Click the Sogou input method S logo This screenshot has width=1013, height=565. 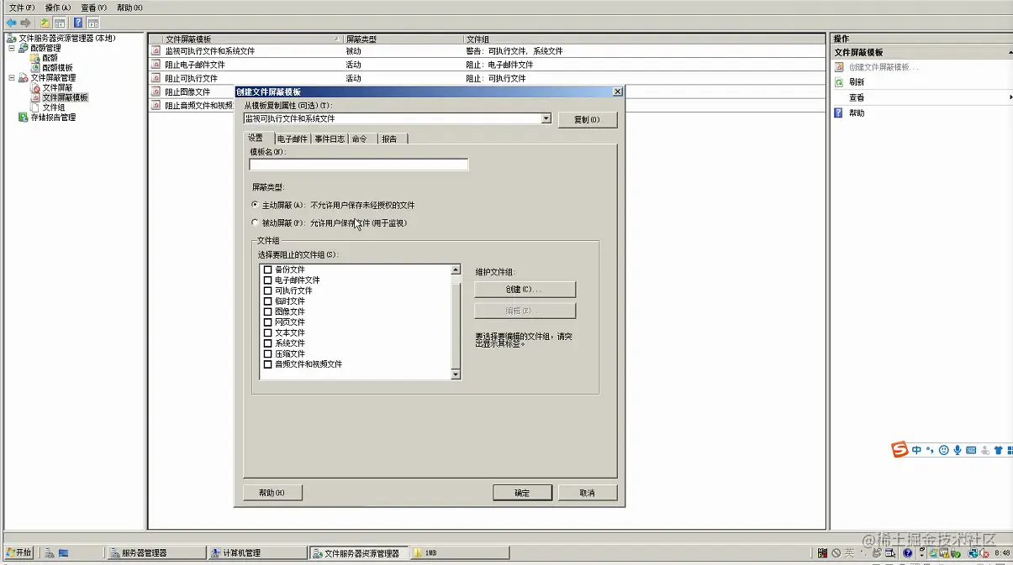click(900, 450)
